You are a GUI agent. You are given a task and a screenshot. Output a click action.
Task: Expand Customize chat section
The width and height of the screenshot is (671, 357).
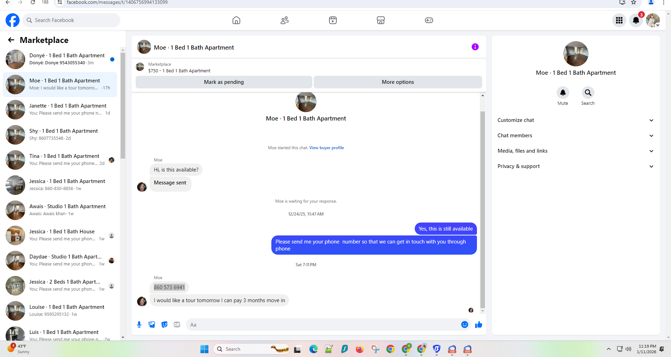click(x=576, y=120)
